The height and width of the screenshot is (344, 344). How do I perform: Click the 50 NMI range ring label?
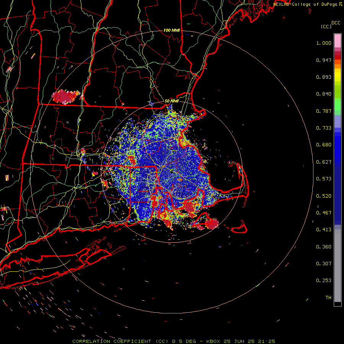pyautogui.click(x=172, y=101)
